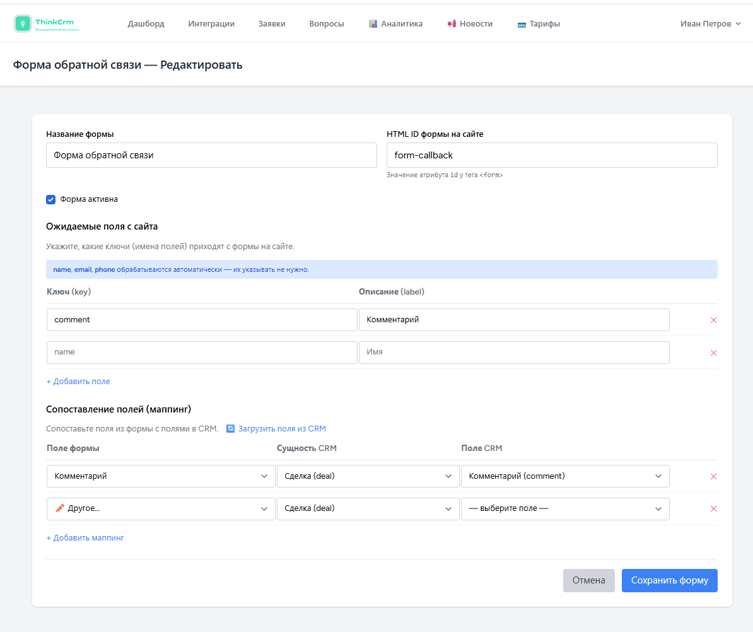The image size is (753, 632).
Task: Click the Ключ (key) column header
Action: 69,291
